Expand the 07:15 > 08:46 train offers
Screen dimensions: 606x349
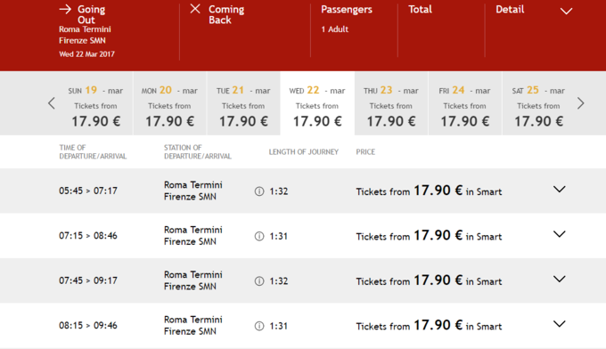point(560,234)
